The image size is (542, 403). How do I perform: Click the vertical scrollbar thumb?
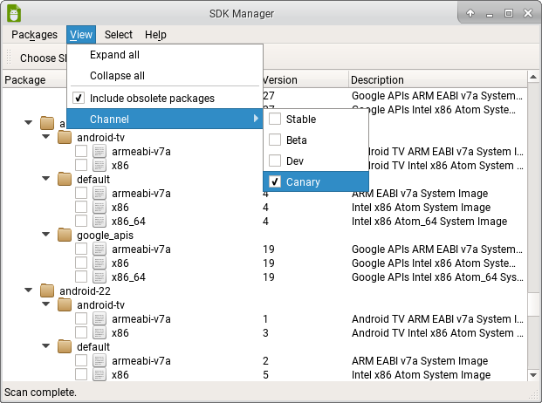[x=533, y=304]
